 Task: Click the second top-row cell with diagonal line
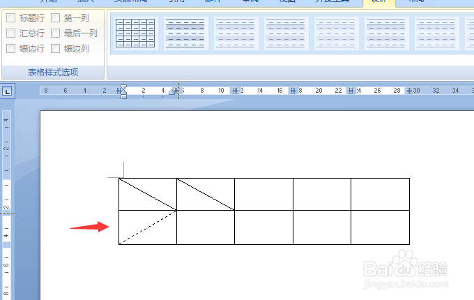[206, 194]
